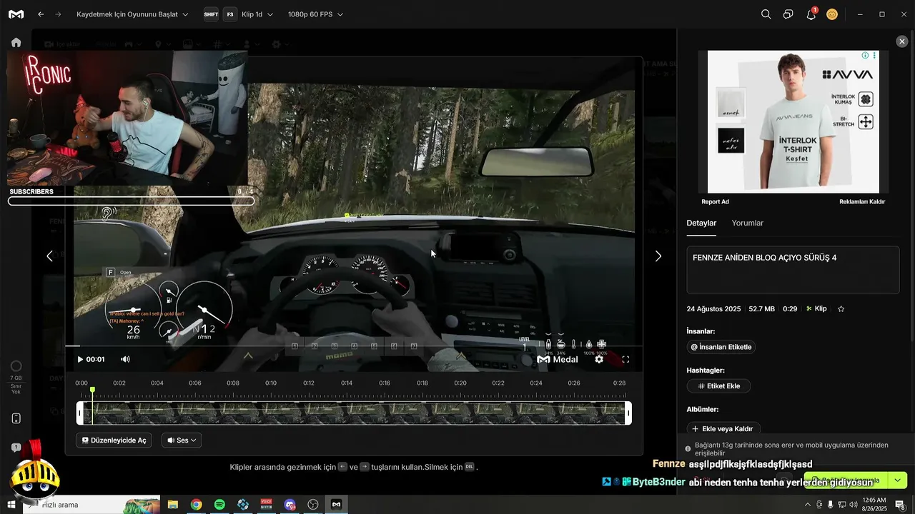This screenshot has height=514, width=915.
Task: Expand the 'Ses' audio dropdown
Action: pos(182,440)
